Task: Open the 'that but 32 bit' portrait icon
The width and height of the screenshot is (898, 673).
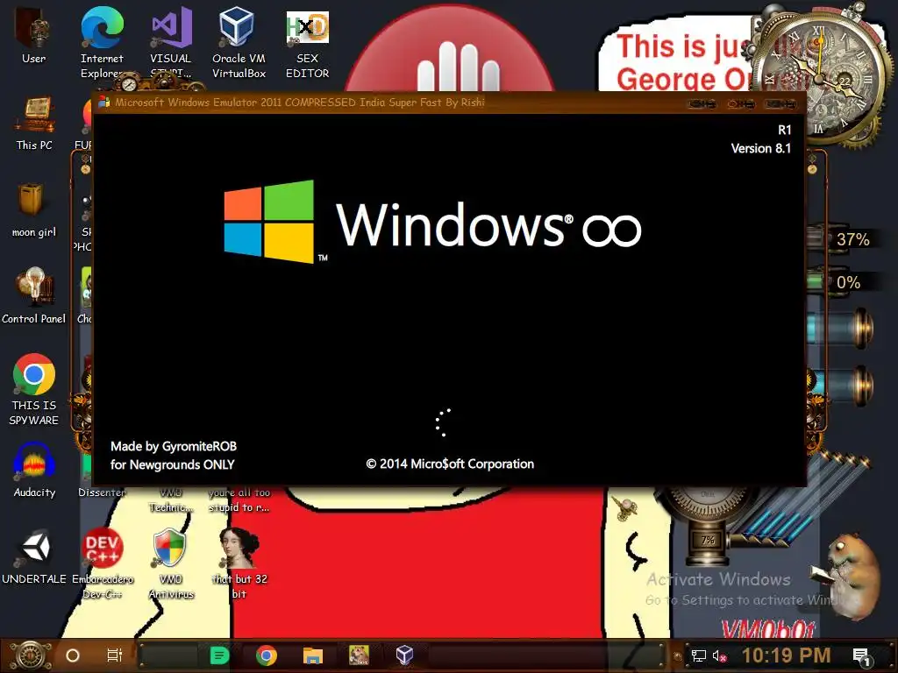Action: pyautogui.click(x=239, y=563)
